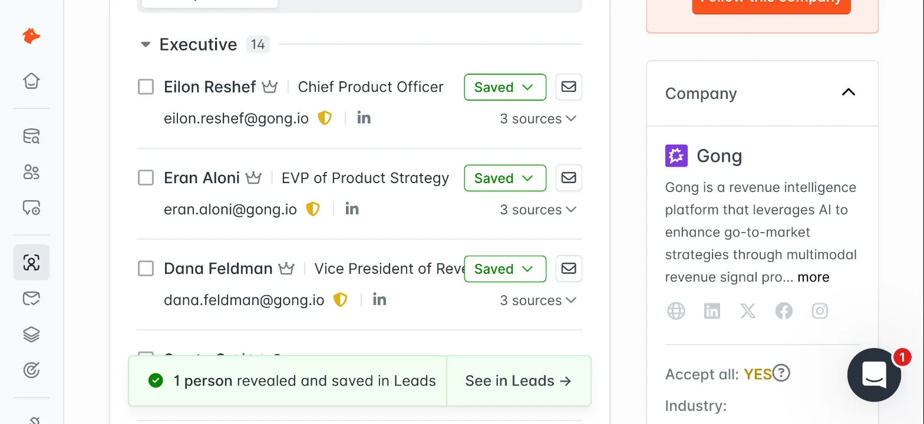924x424 pixels.
Task: Collapse the Executive section
Action: point(146,45)
